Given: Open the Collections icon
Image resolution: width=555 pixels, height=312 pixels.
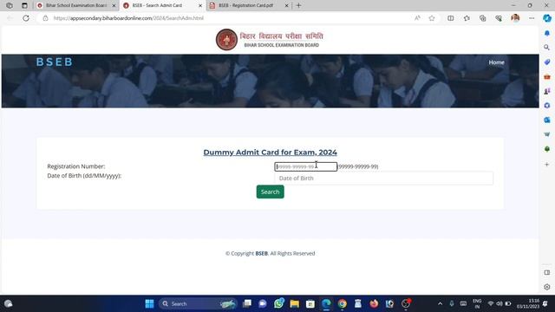Looking at the screenshot, I should tap(483, 18).
